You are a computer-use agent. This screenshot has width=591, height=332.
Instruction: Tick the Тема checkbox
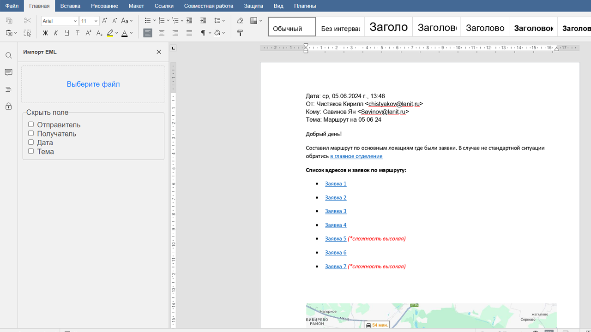coord(31,151)
